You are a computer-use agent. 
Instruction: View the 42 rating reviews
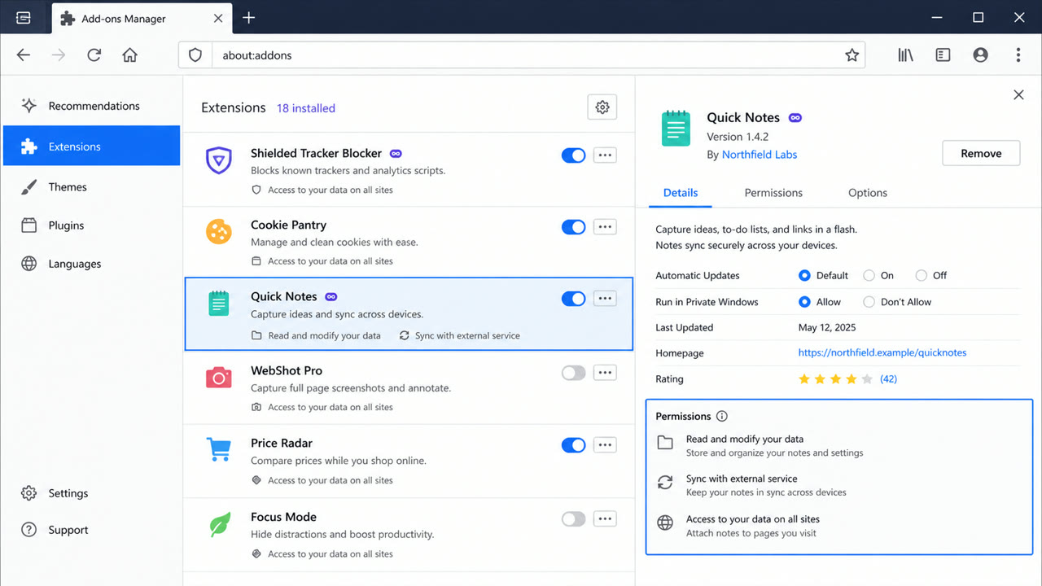click(888, 379)
